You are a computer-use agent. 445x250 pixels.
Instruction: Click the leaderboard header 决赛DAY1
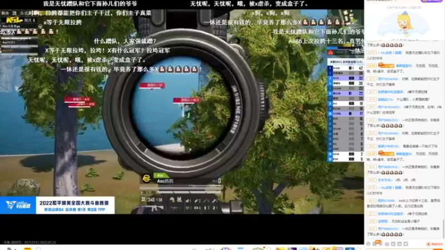[x=345, y=62]
